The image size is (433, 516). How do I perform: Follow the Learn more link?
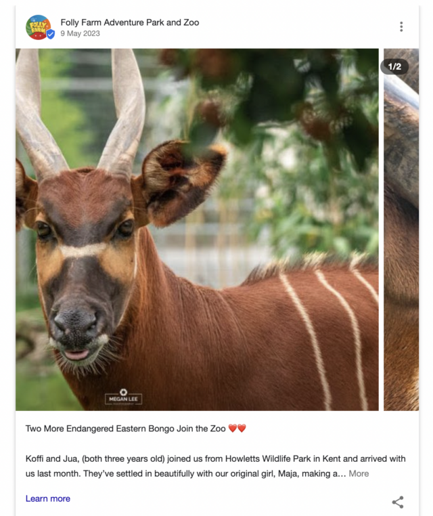pyautogui.click(x=47, y=498)
